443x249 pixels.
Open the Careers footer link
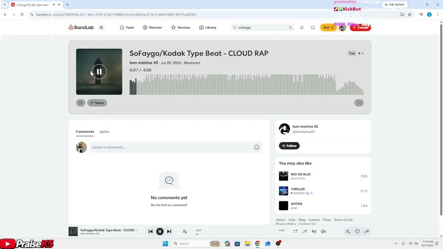click(314, 220)
